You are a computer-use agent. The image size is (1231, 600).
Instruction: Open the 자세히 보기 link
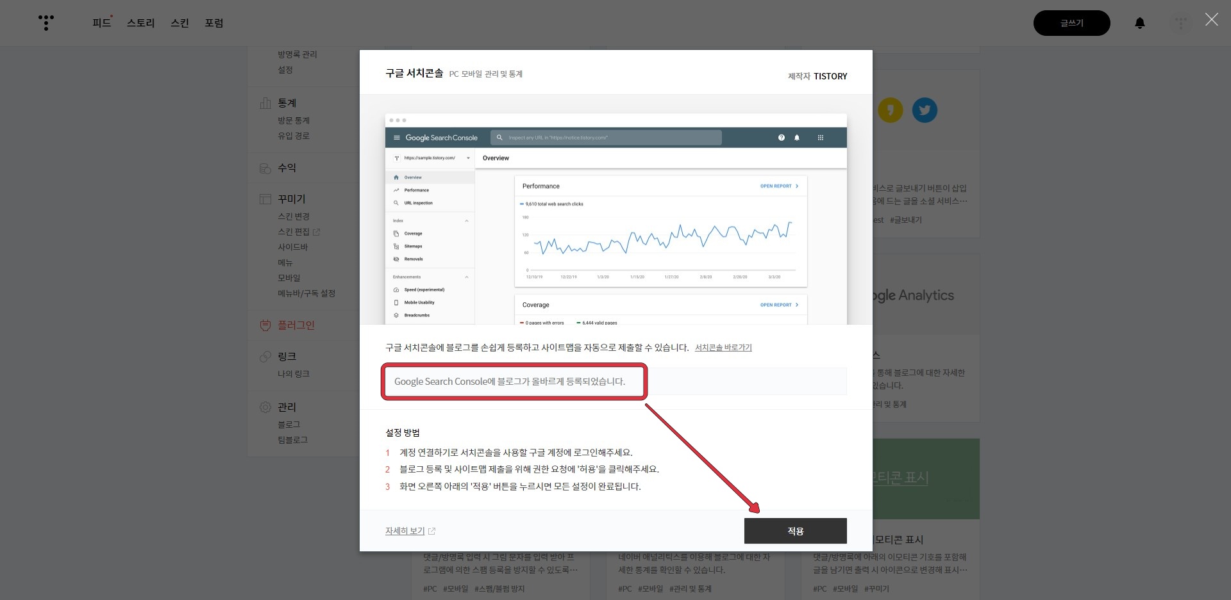(405, 531)
